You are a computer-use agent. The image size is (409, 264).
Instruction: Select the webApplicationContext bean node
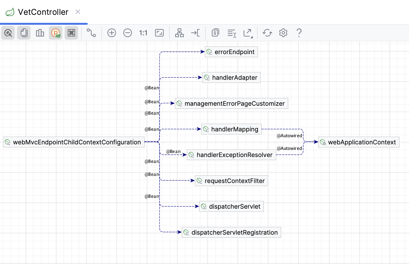[359, 142]
